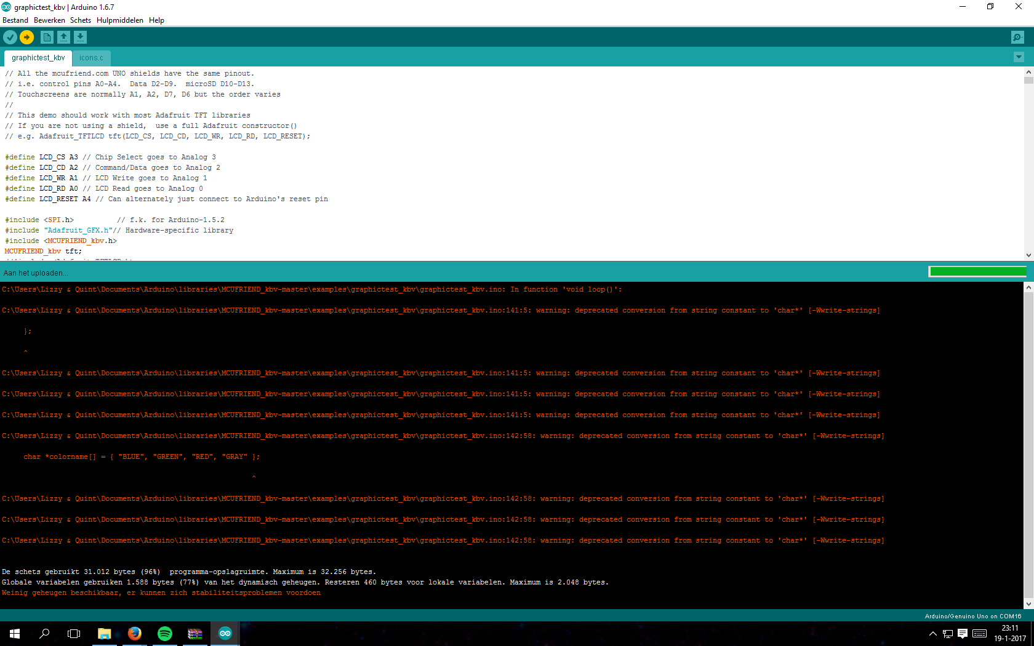Click the '#define LCD_RESET A4' code line
The image size is (1034, 646).
[166, 199]
